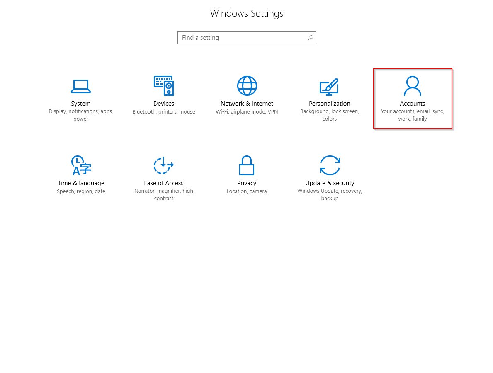This screenshot has height=373, width=493.
Task: Open the Accounts person icon
Action: [412, 86]
